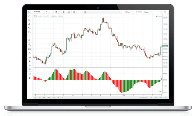Expand the candlestick chart style dropdown arrow
The height and width of the screenshot is (116, 195).
(x=60, y=12)
